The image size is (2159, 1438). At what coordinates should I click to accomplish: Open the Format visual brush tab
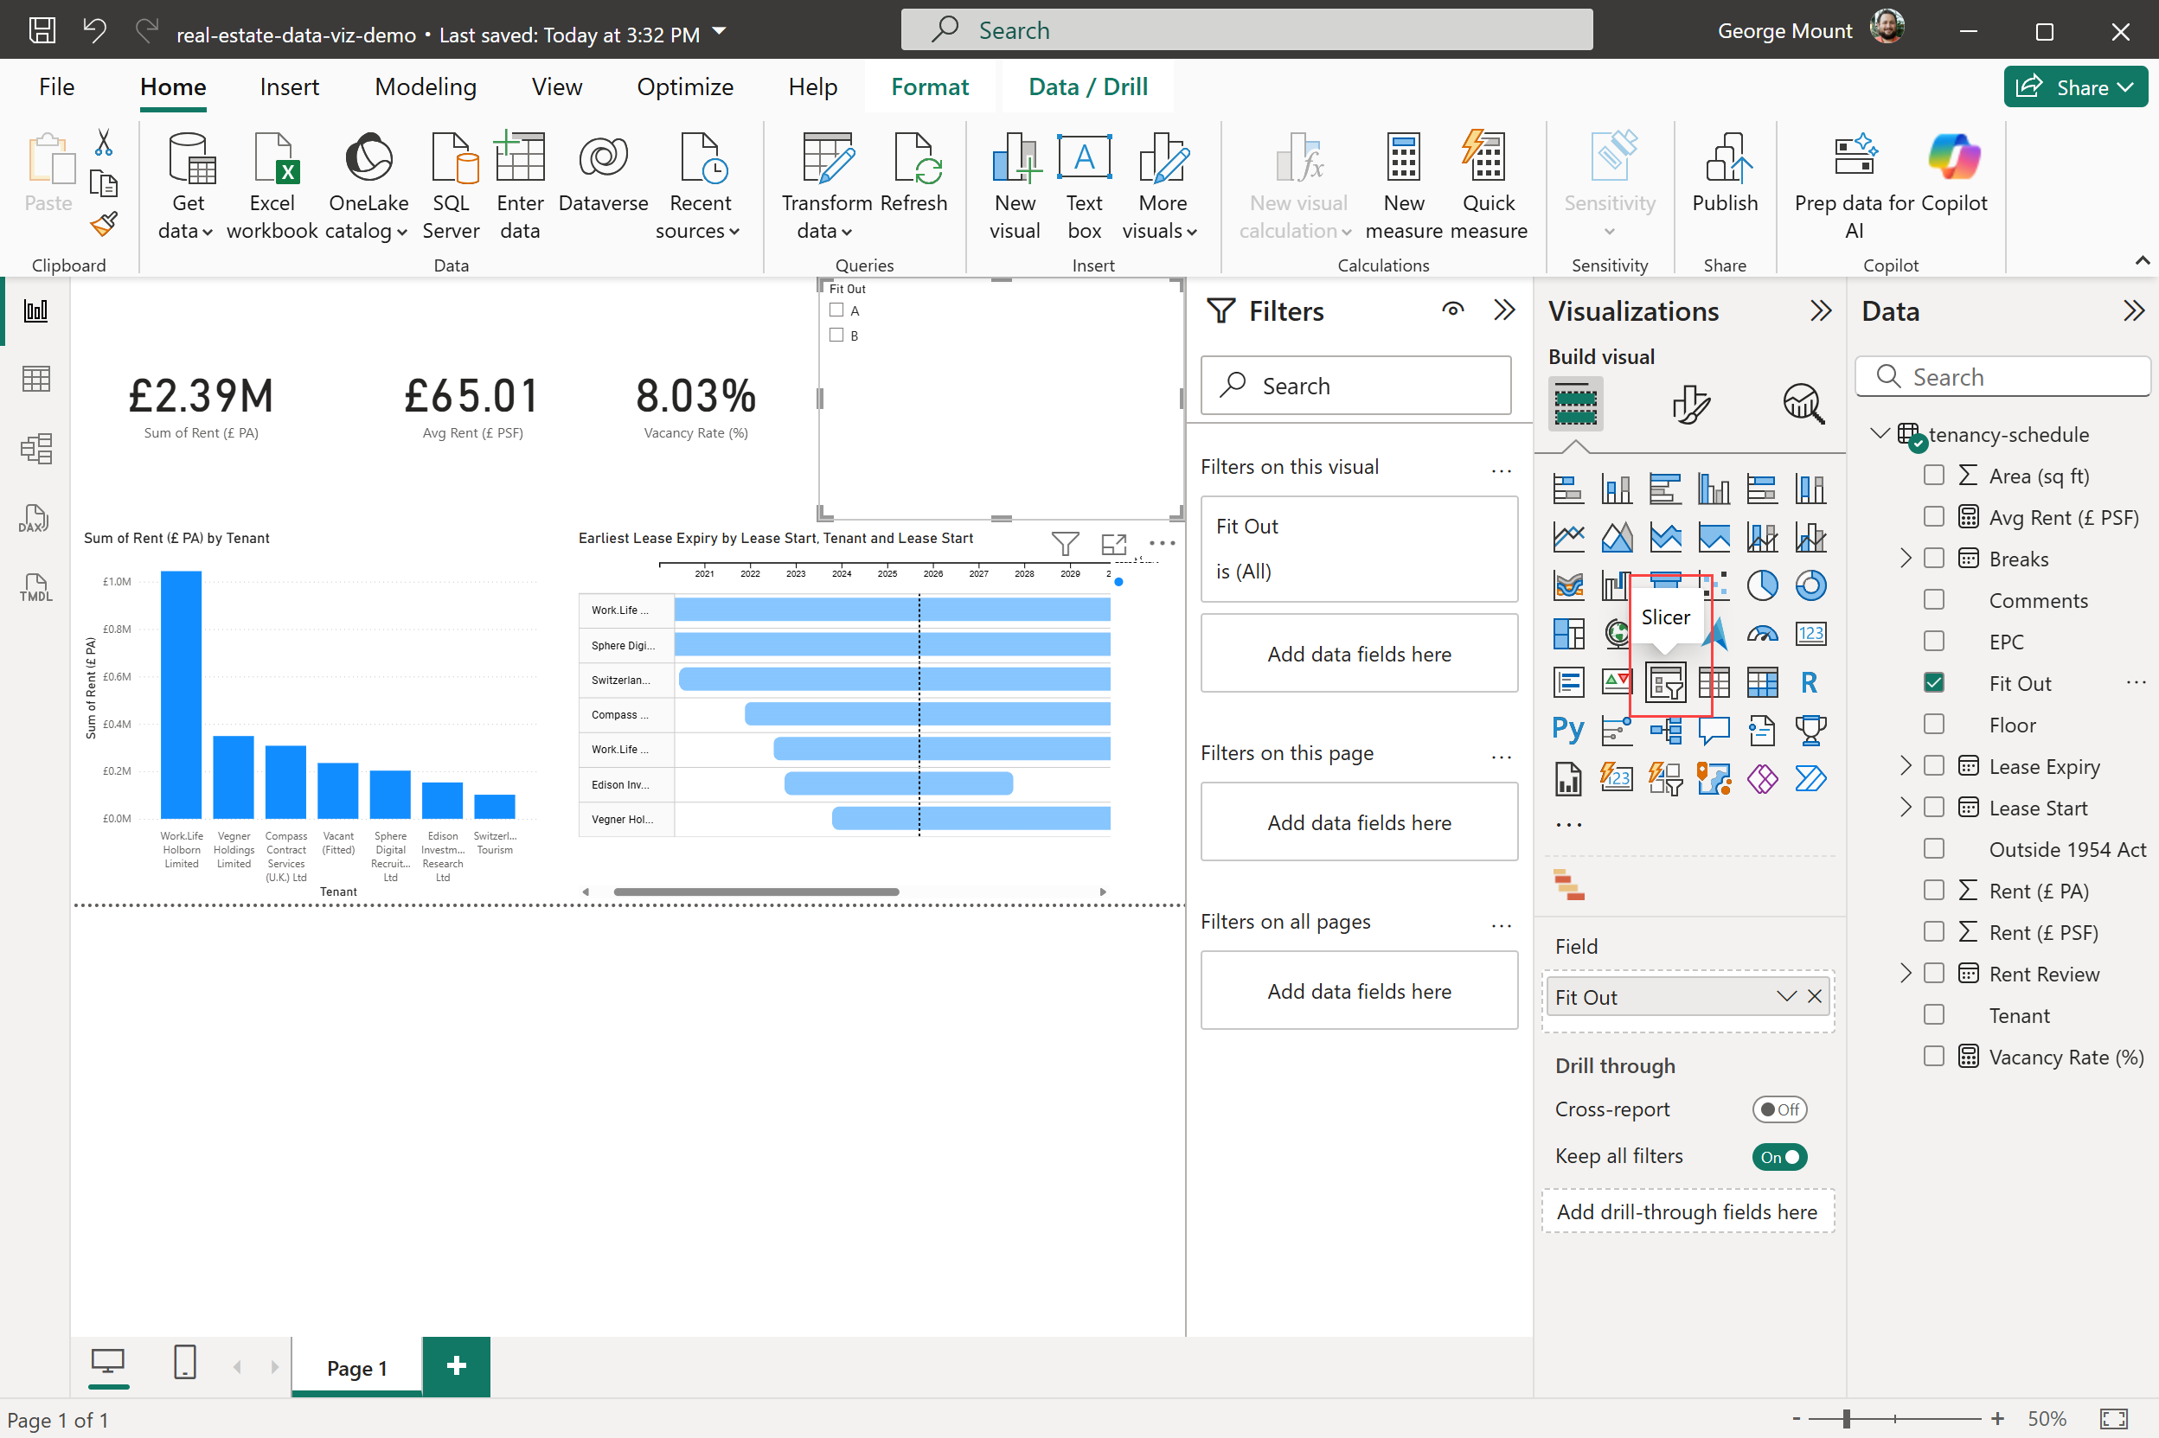1689,405
